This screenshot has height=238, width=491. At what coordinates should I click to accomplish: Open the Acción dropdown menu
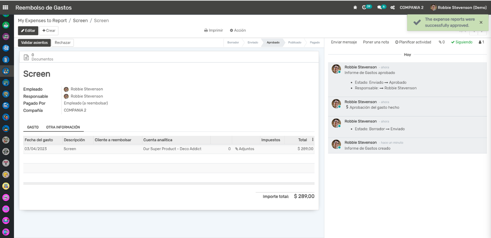[x=238, y=30]
